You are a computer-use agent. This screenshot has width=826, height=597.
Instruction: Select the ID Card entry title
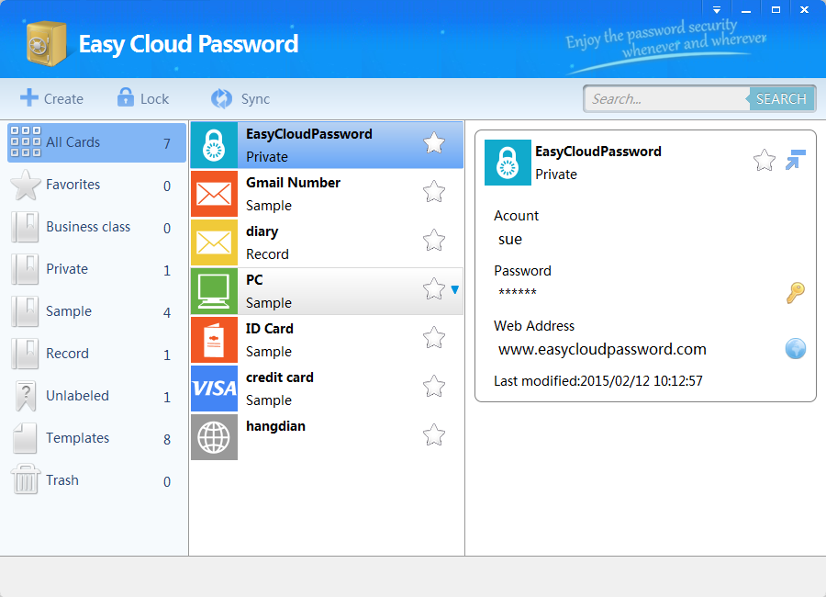[x=269, y=329]
